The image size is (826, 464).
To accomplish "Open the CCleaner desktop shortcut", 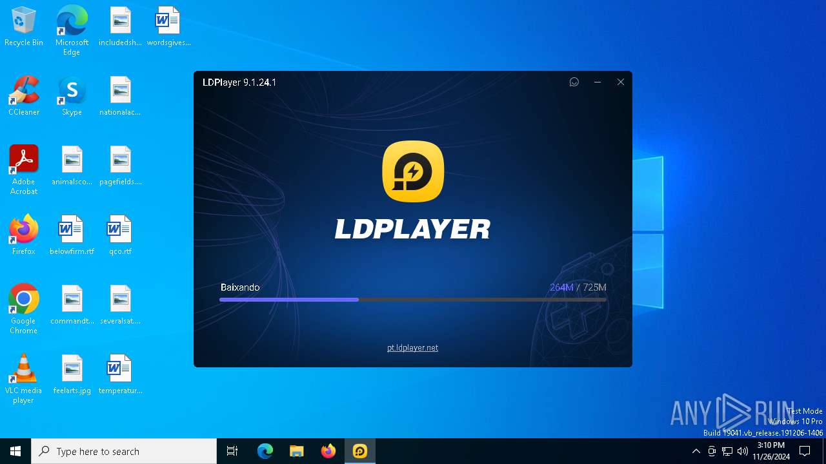I will (24, 97).
